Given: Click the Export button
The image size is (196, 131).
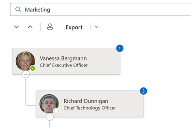Looking at the screenshot, I should (x=74, y=27).
